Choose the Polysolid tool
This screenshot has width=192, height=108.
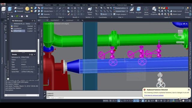[x=19, y=8]
